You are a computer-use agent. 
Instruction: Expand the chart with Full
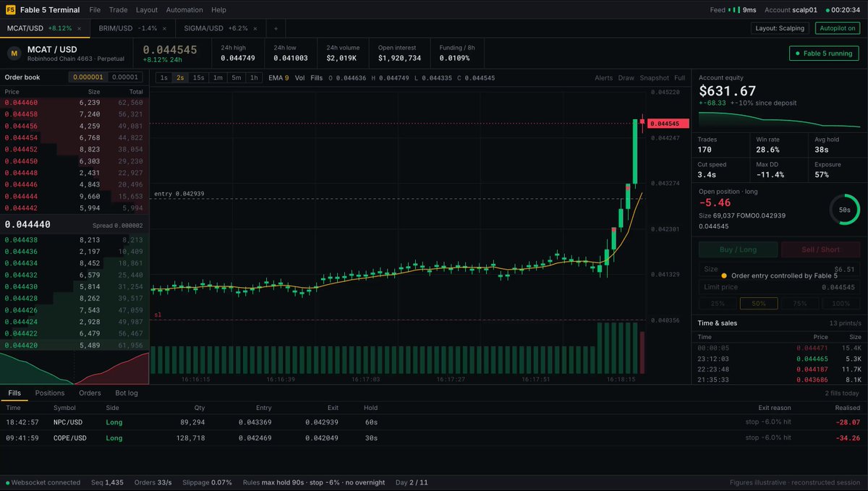(x=679, y=78)
